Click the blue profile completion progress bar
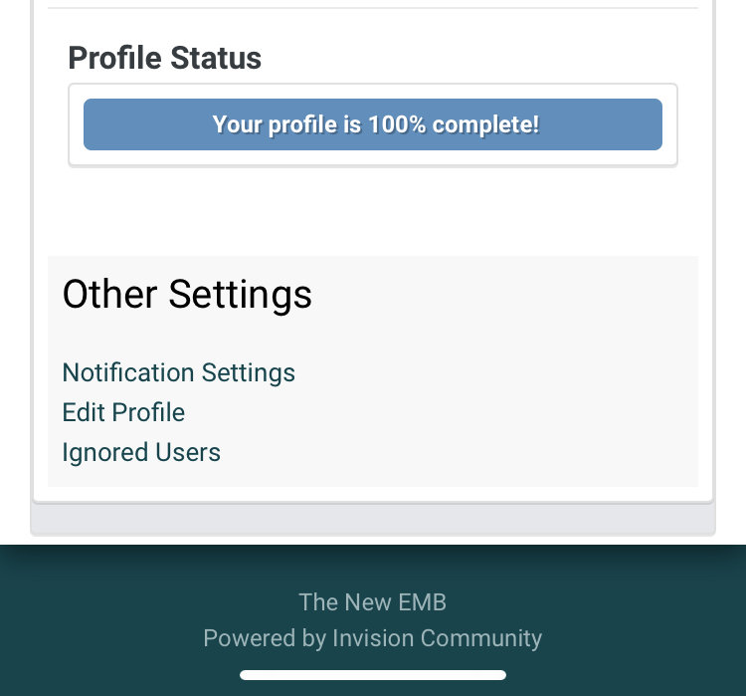 (x=372, y=124)
